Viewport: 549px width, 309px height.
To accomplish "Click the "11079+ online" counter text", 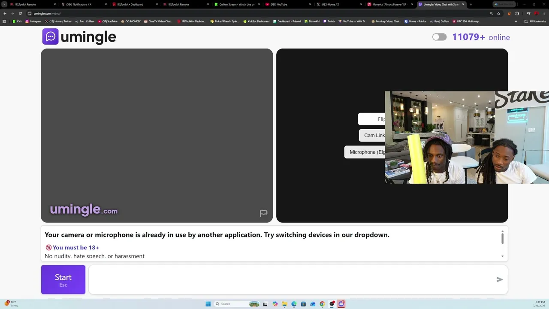I will click(x=481, y=37).
